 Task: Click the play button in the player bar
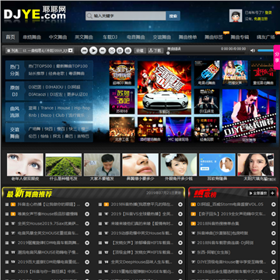tap(93, 51)
